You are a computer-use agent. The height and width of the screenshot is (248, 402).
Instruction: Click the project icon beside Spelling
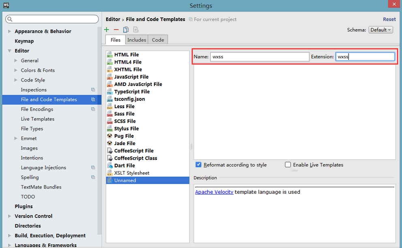pyautogui.click(x=93, y=177)
